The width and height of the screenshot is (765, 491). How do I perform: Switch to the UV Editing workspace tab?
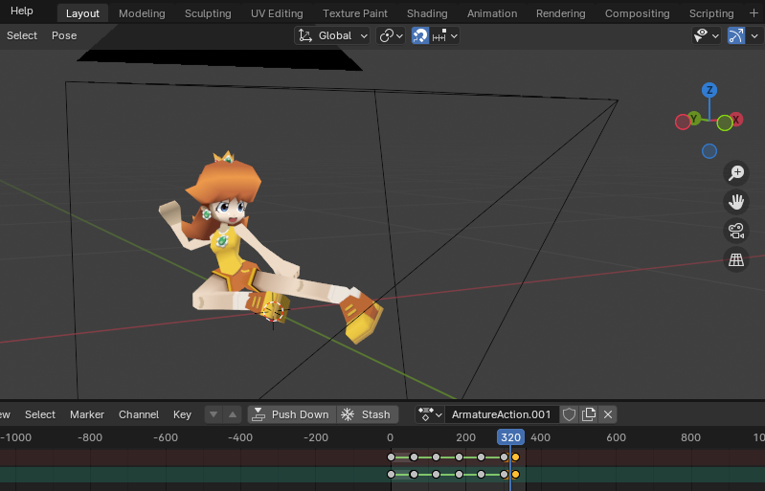[x=277, y=13]
